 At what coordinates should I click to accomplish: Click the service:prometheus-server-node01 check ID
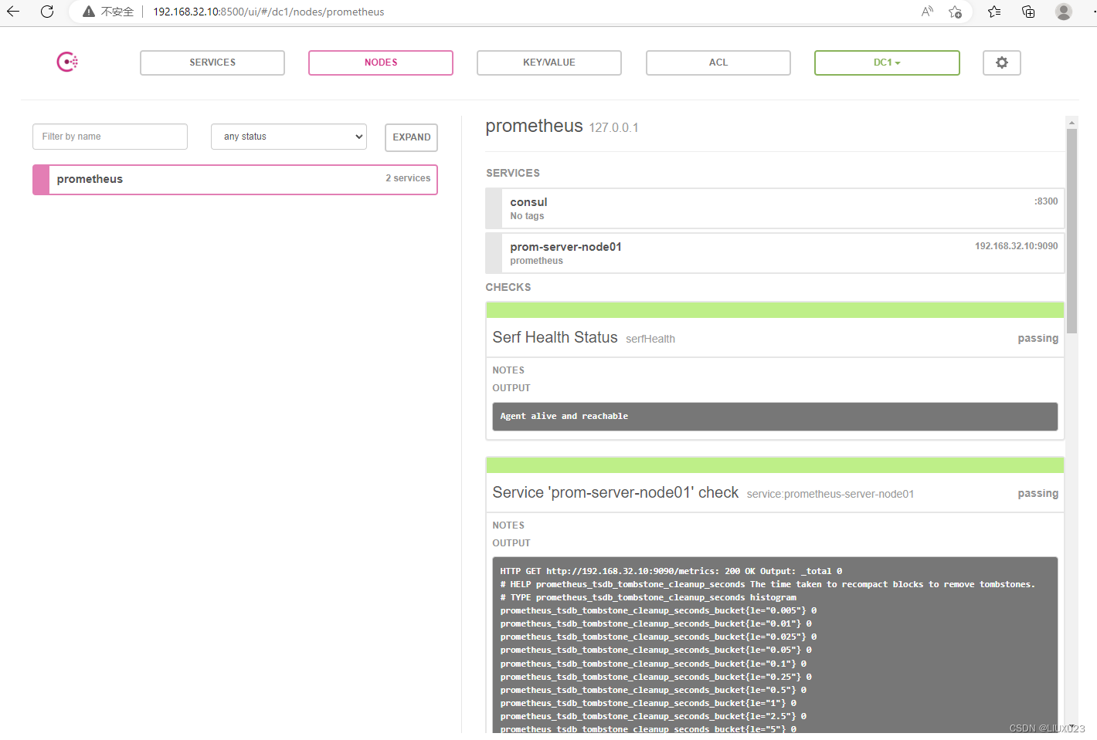coord(830,495)
